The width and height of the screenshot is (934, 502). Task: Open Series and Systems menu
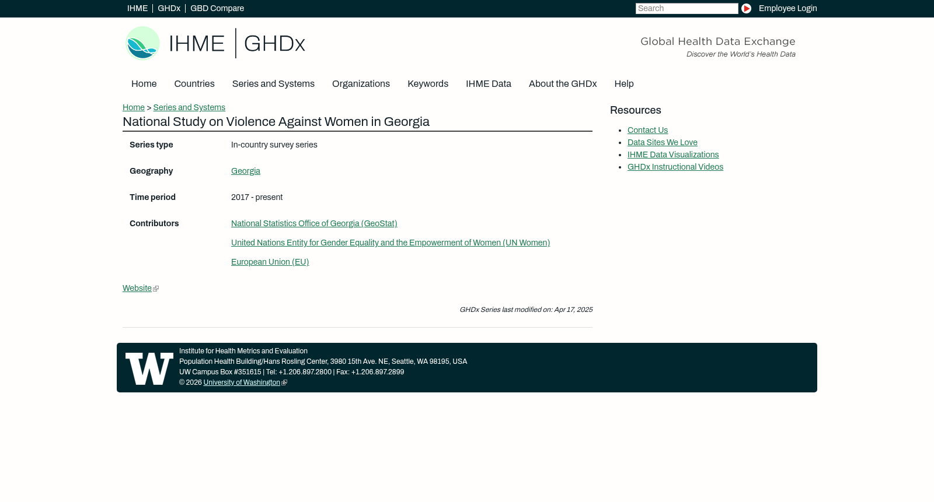coord(273,84)
